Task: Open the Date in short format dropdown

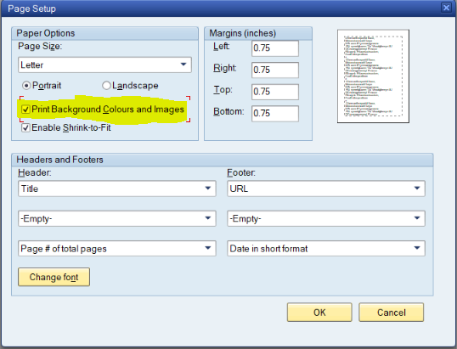Action: coord(326,248)
